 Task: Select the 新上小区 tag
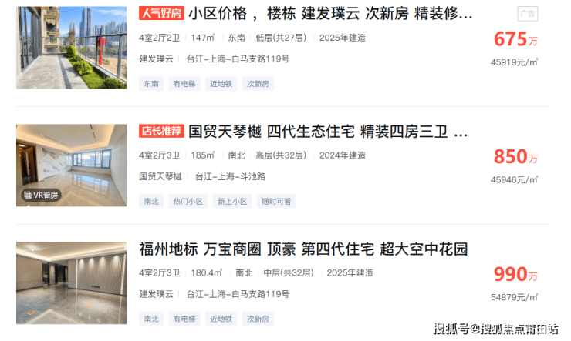pos(232,201)
